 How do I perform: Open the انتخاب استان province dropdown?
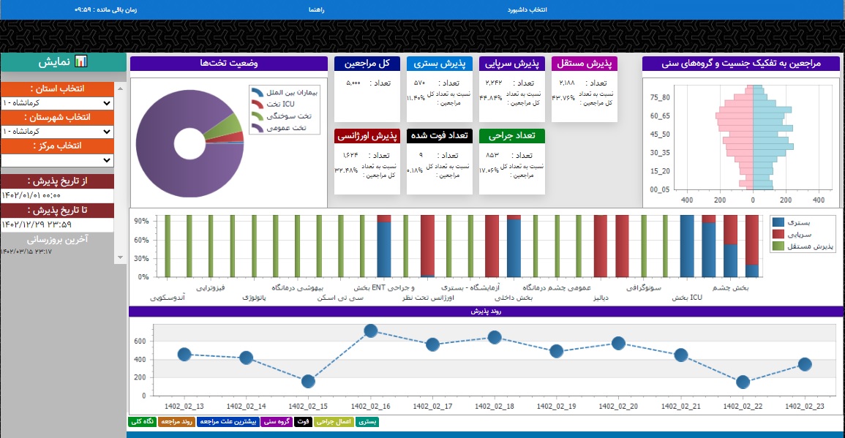[57, 103]
